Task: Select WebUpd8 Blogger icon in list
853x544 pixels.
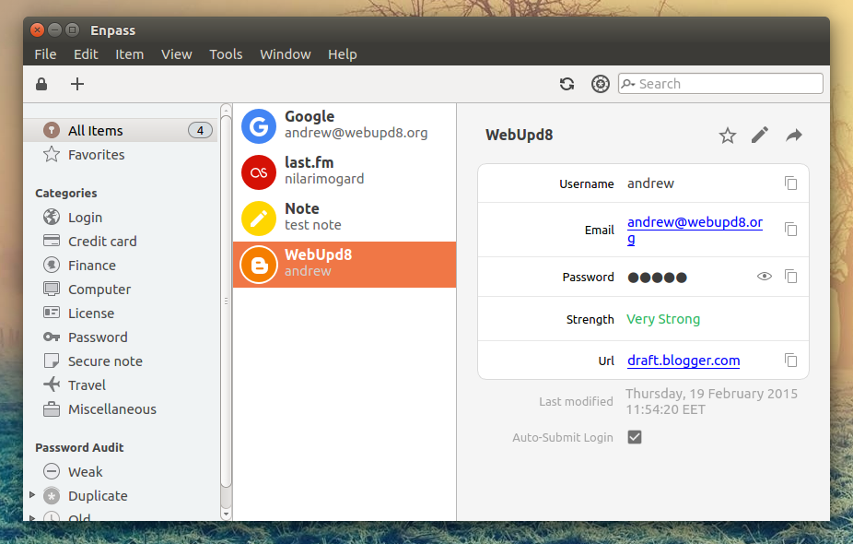Action: [x=259, y=265]
